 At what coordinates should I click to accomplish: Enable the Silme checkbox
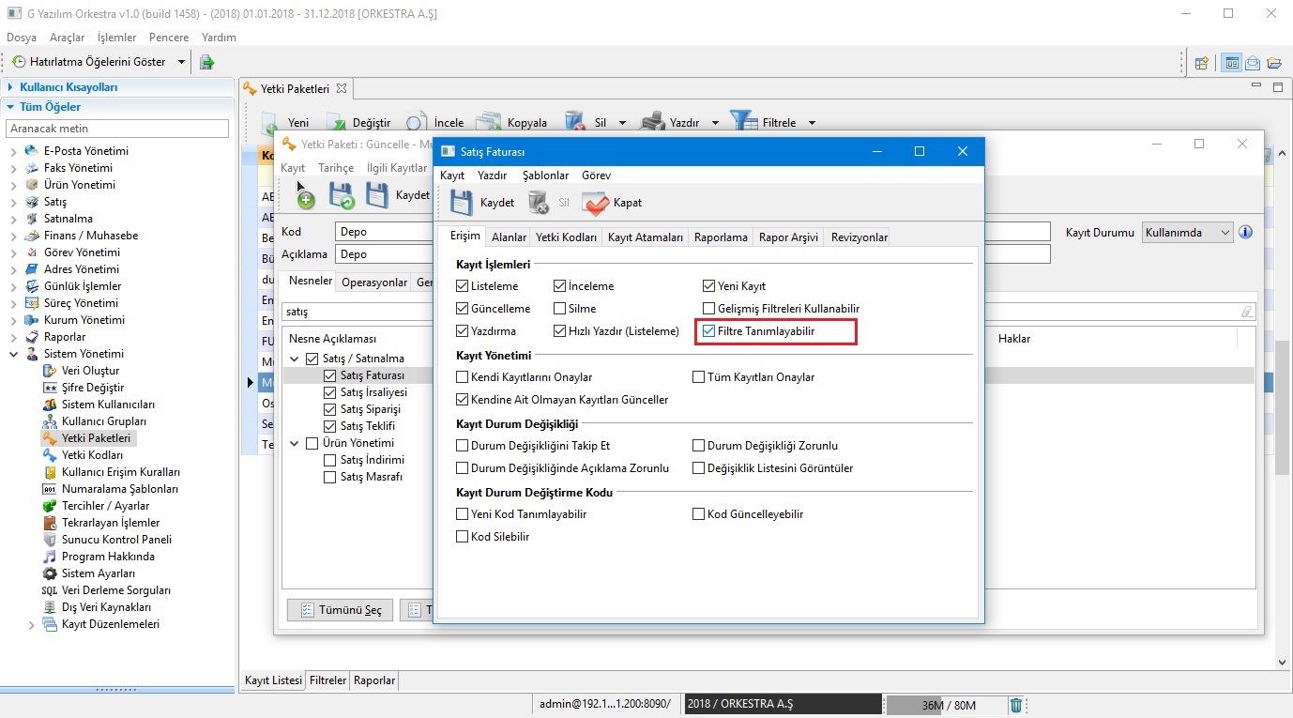(x=560, y=309)
